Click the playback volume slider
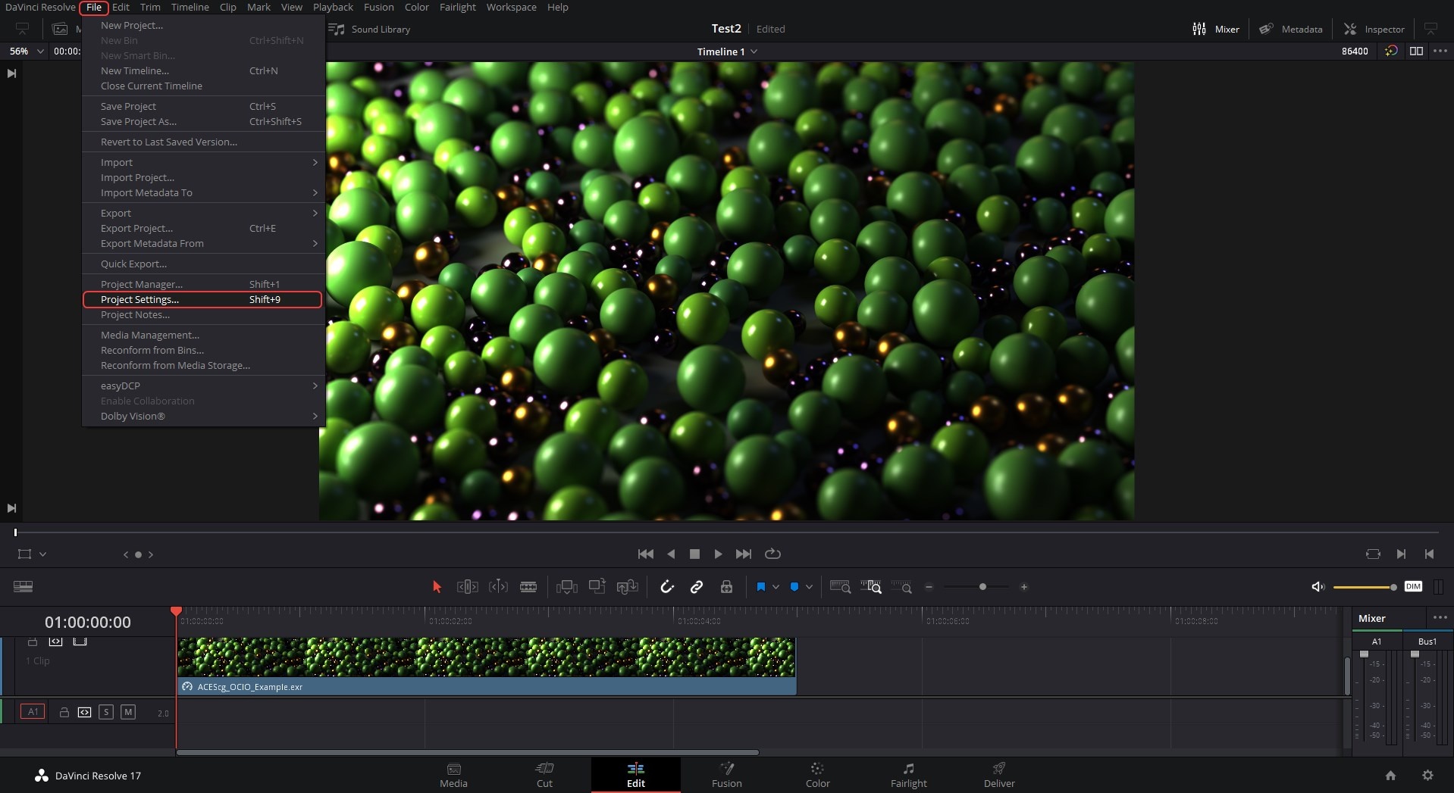Viewport: 1454px width, 793px height. [1364, 587]
